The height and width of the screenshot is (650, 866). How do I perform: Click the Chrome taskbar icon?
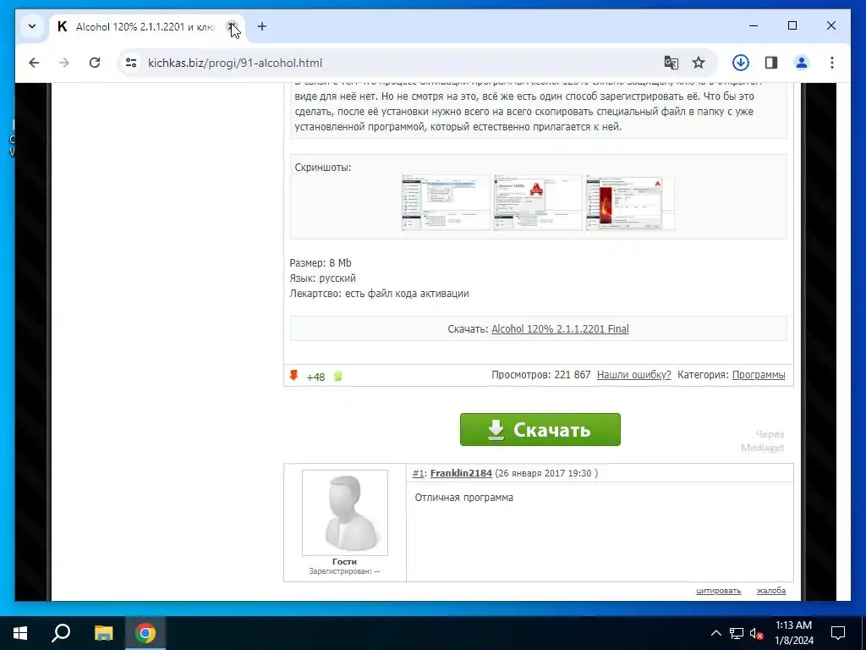point(145,633)
